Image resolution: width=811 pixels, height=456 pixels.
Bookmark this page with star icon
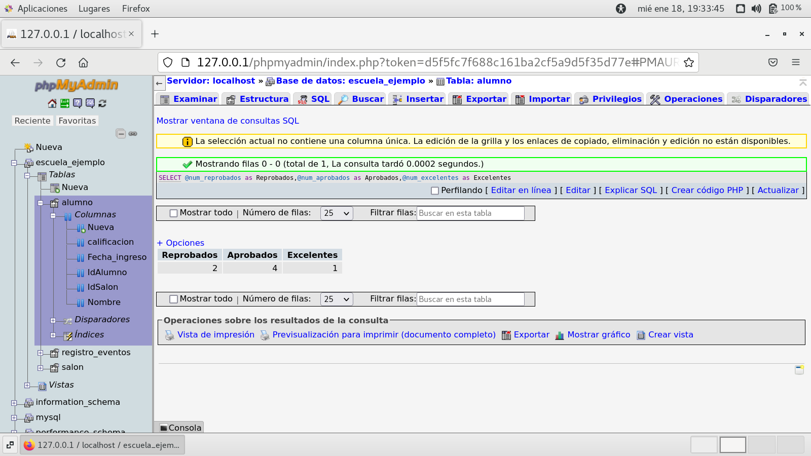(x=688, y=62)
